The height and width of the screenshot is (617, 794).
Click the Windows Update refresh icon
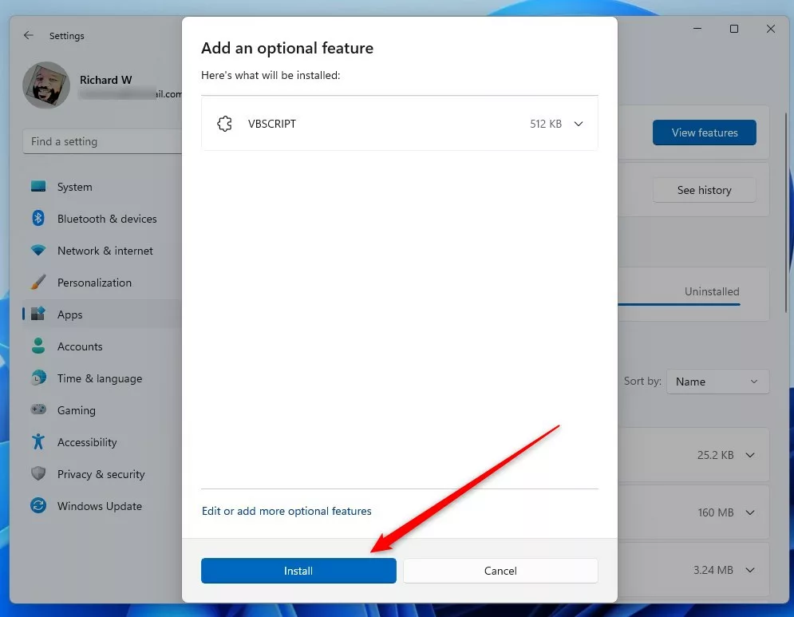tap(38, 505)
